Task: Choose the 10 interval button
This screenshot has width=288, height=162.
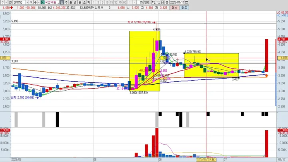Action: point(107,2)
